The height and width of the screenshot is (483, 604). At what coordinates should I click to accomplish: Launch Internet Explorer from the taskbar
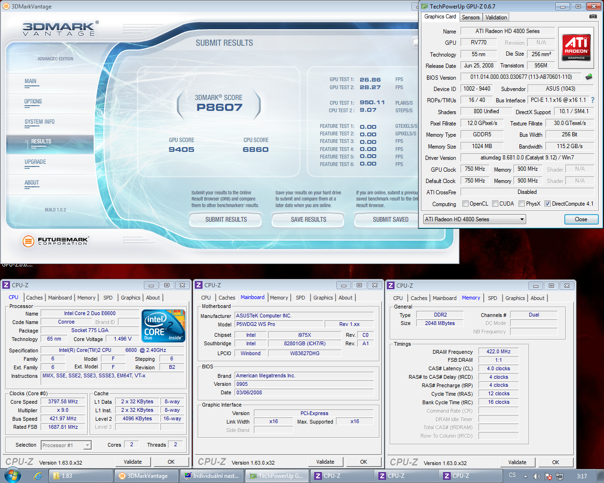click(x=38, y=476)
